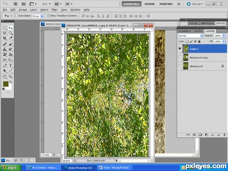This screenshot has height=171, width=228.
Task: Select the Pen tool
Action: 5,65
